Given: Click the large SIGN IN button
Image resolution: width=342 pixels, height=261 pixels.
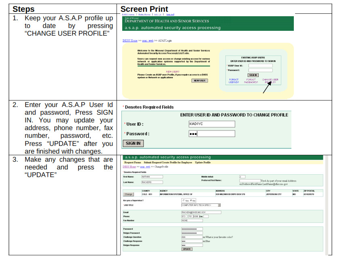Looking at the screenshot, I should coord(133,143).
